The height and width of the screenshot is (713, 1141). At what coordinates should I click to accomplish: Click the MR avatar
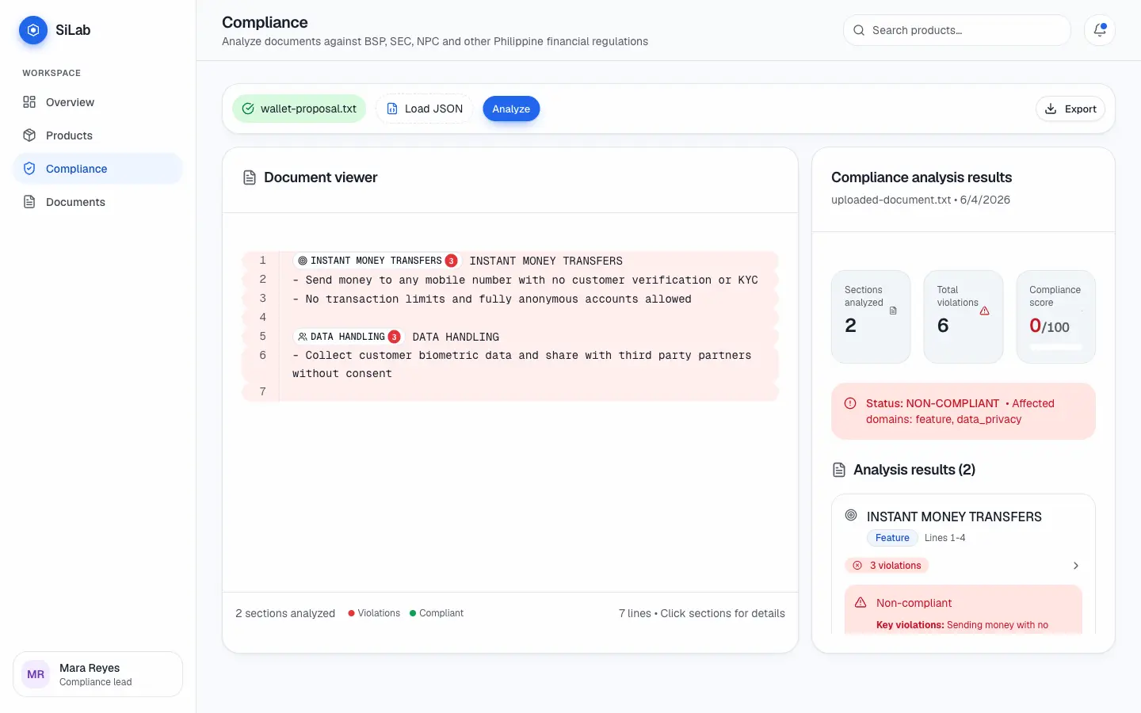(x=36, y=674)
